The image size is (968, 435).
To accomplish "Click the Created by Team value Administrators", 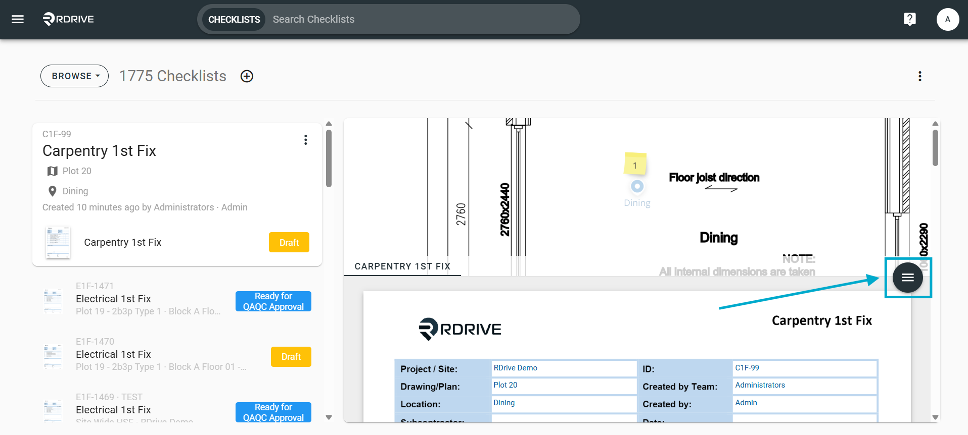I will click(x=760, y=385).
